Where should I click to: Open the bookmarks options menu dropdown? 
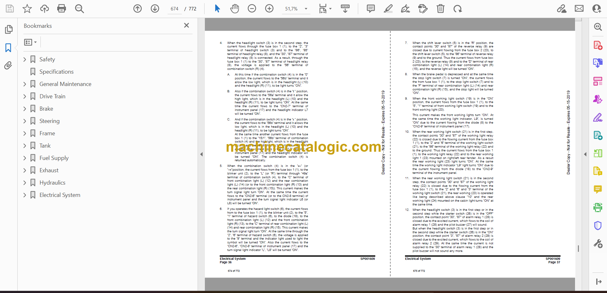[x=31, y=42]
